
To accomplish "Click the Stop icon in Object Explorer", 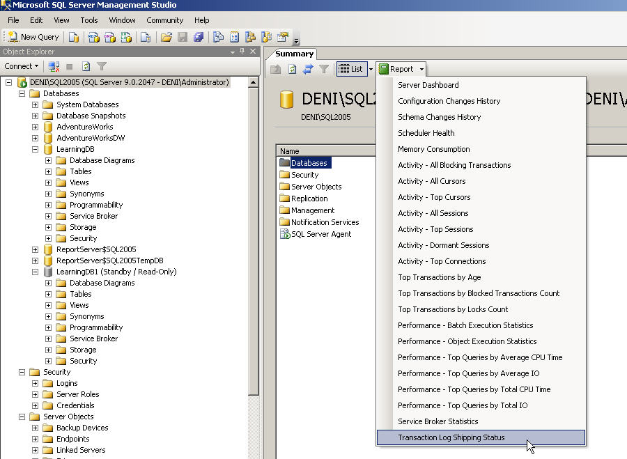I will [70, 66].
